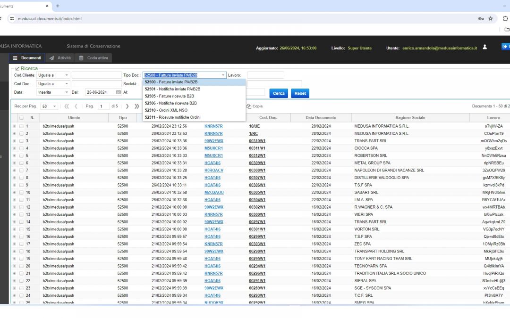The width and height of the screenshot is (510, 318).
Task: Click the Dal date field 25-06-2024
Action: coord(100,92)
